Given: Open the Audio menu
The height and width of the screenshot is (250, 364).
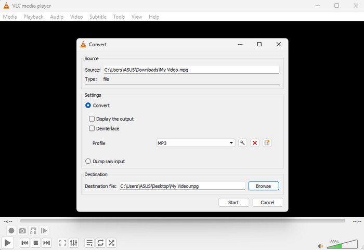Looking at the screenshot, I should 57,17.
